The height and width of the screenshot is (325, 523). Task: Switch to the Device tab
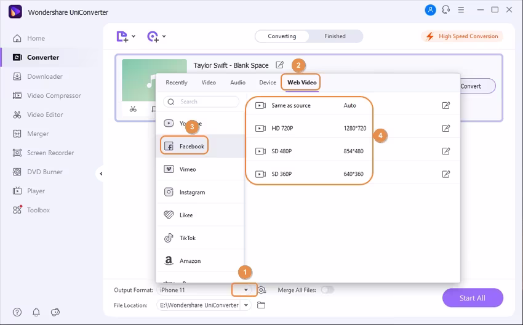tap(268, 82)
